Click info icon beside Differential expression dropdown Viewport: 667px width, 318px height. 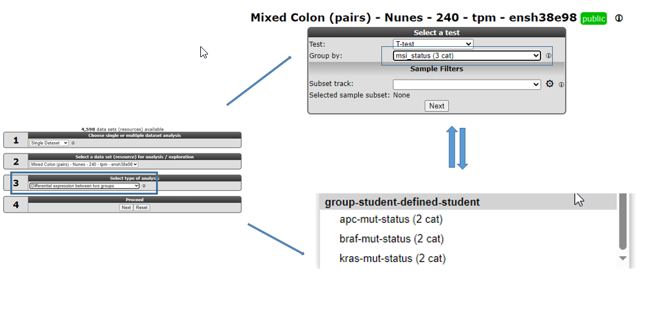coord(144,186)
